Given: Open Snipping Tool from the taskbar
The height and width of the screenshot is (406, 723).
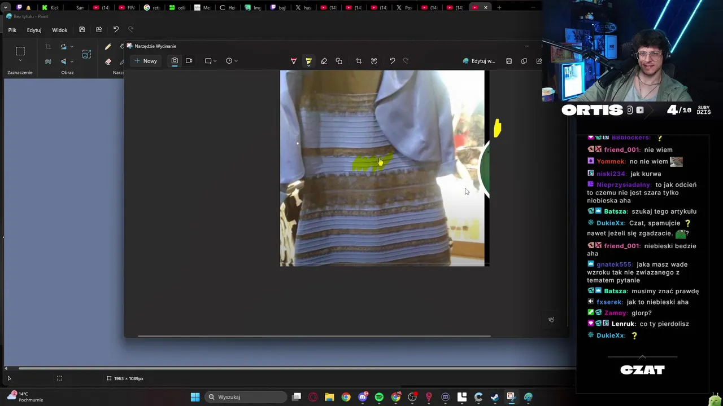Looking at the screenshot, I should coord(511,397).
